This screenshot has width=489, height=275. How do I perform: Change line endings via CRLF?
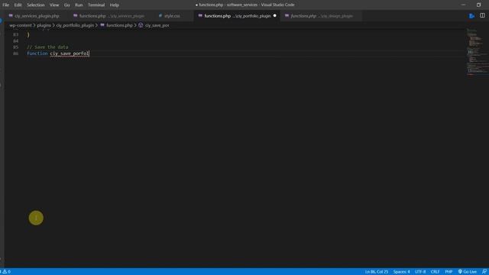[435, 272]
